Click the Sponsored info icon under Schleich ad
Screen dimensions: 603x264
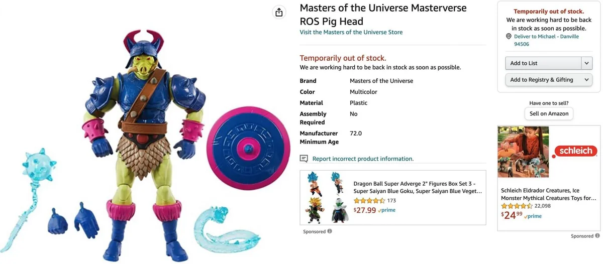597,236
